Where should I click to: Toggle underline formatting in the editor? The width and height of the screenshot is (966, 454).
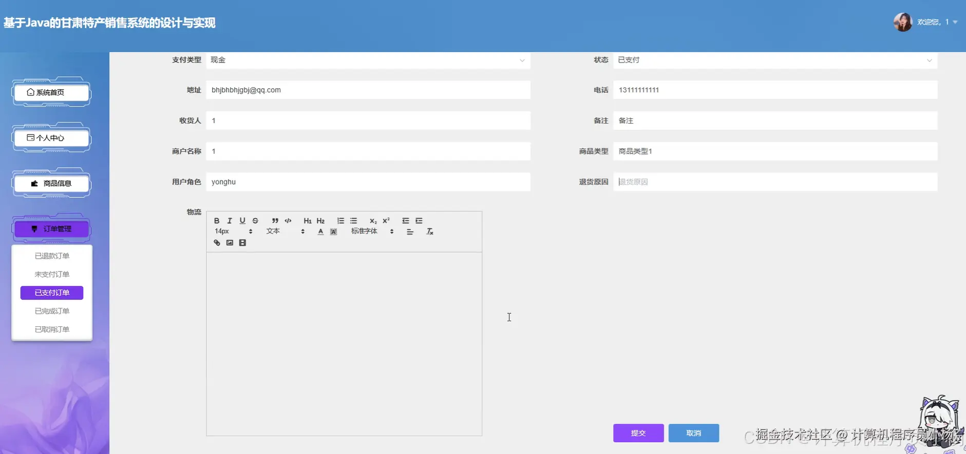(242, 221)
